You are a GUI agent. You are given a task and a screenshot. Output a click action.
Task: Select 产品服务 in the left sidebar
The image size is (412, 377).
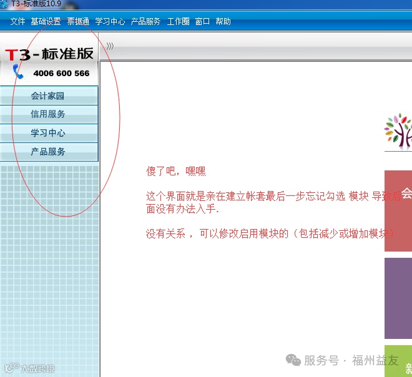pos(49,152)
